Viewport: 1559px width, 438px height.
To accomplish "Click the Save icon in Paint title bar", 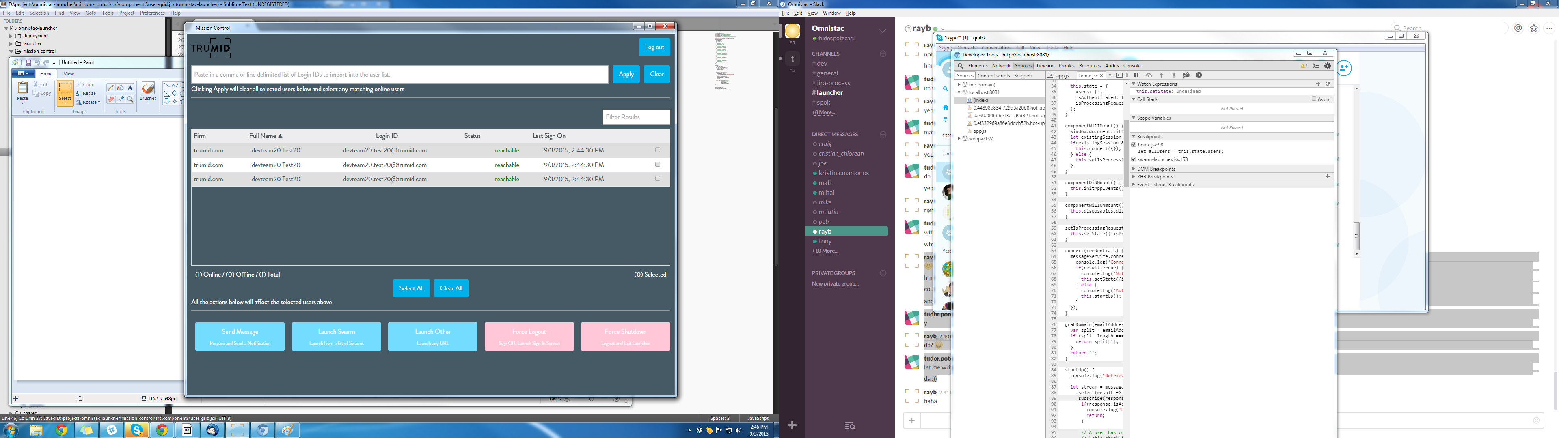I will 28,62.
